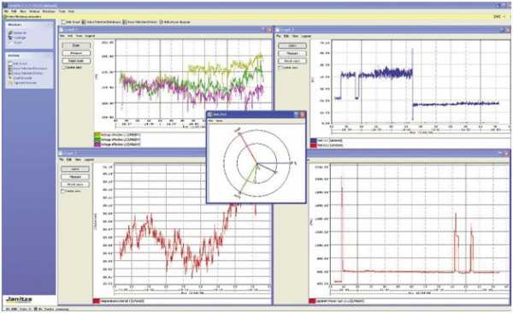Click the small icon in the bottom status bar
This screenshot has width=513, height=313.
point(36,309)
